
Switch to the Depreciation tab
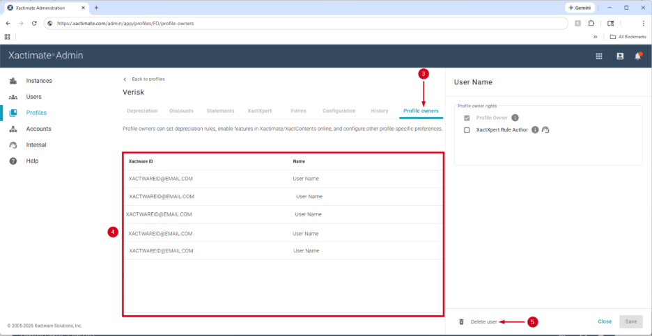[x=142, y=111]
